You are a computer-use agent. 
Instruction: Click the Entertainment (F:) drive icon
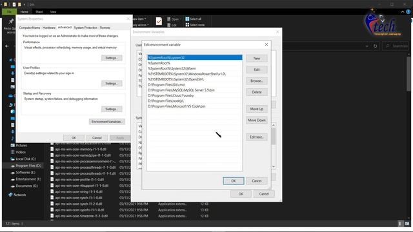[13, 179]
